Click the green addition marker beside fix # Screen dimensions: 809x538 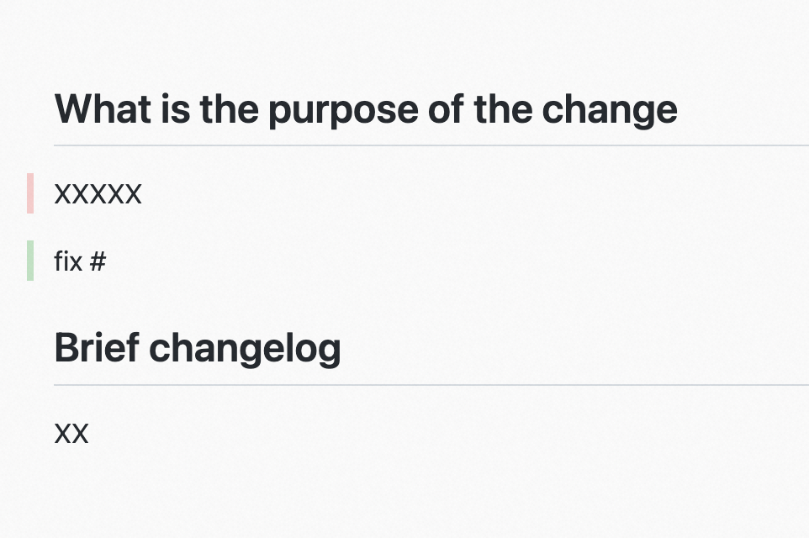coord(30,261)
